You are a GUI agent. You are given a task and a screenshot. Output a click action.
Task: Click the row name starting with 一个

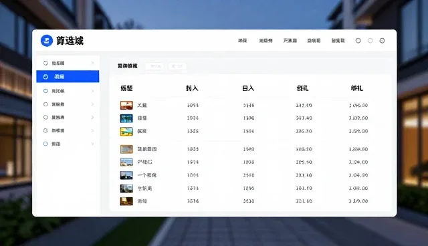tap(147, 175)
